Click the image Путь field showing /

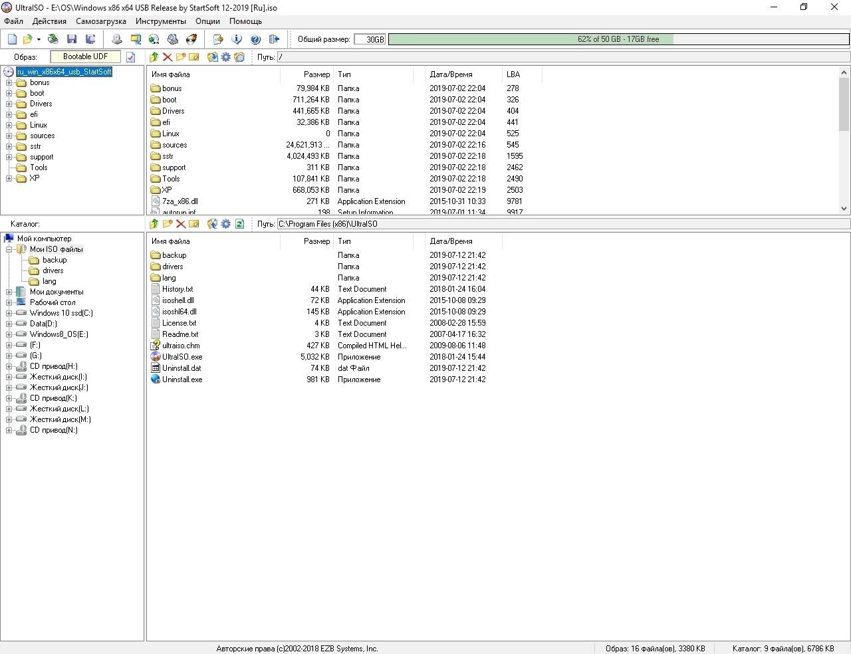click(x=563, y=57)
